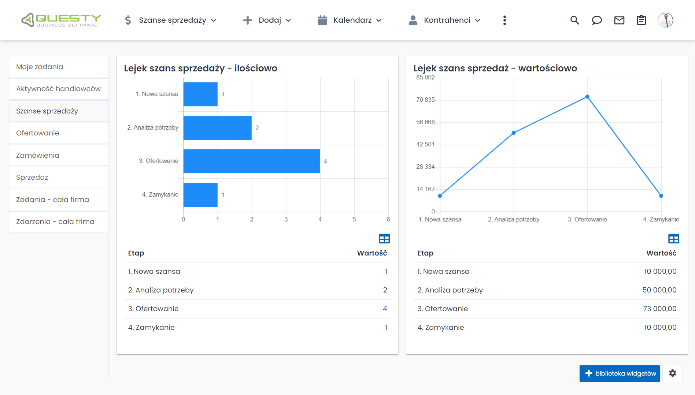Image resolution: width=695 pixels, height=395 pixels.
Task: Expand the Kalendarz dropdown chevron
Action: pyautogui.click(x=379, y=21)
